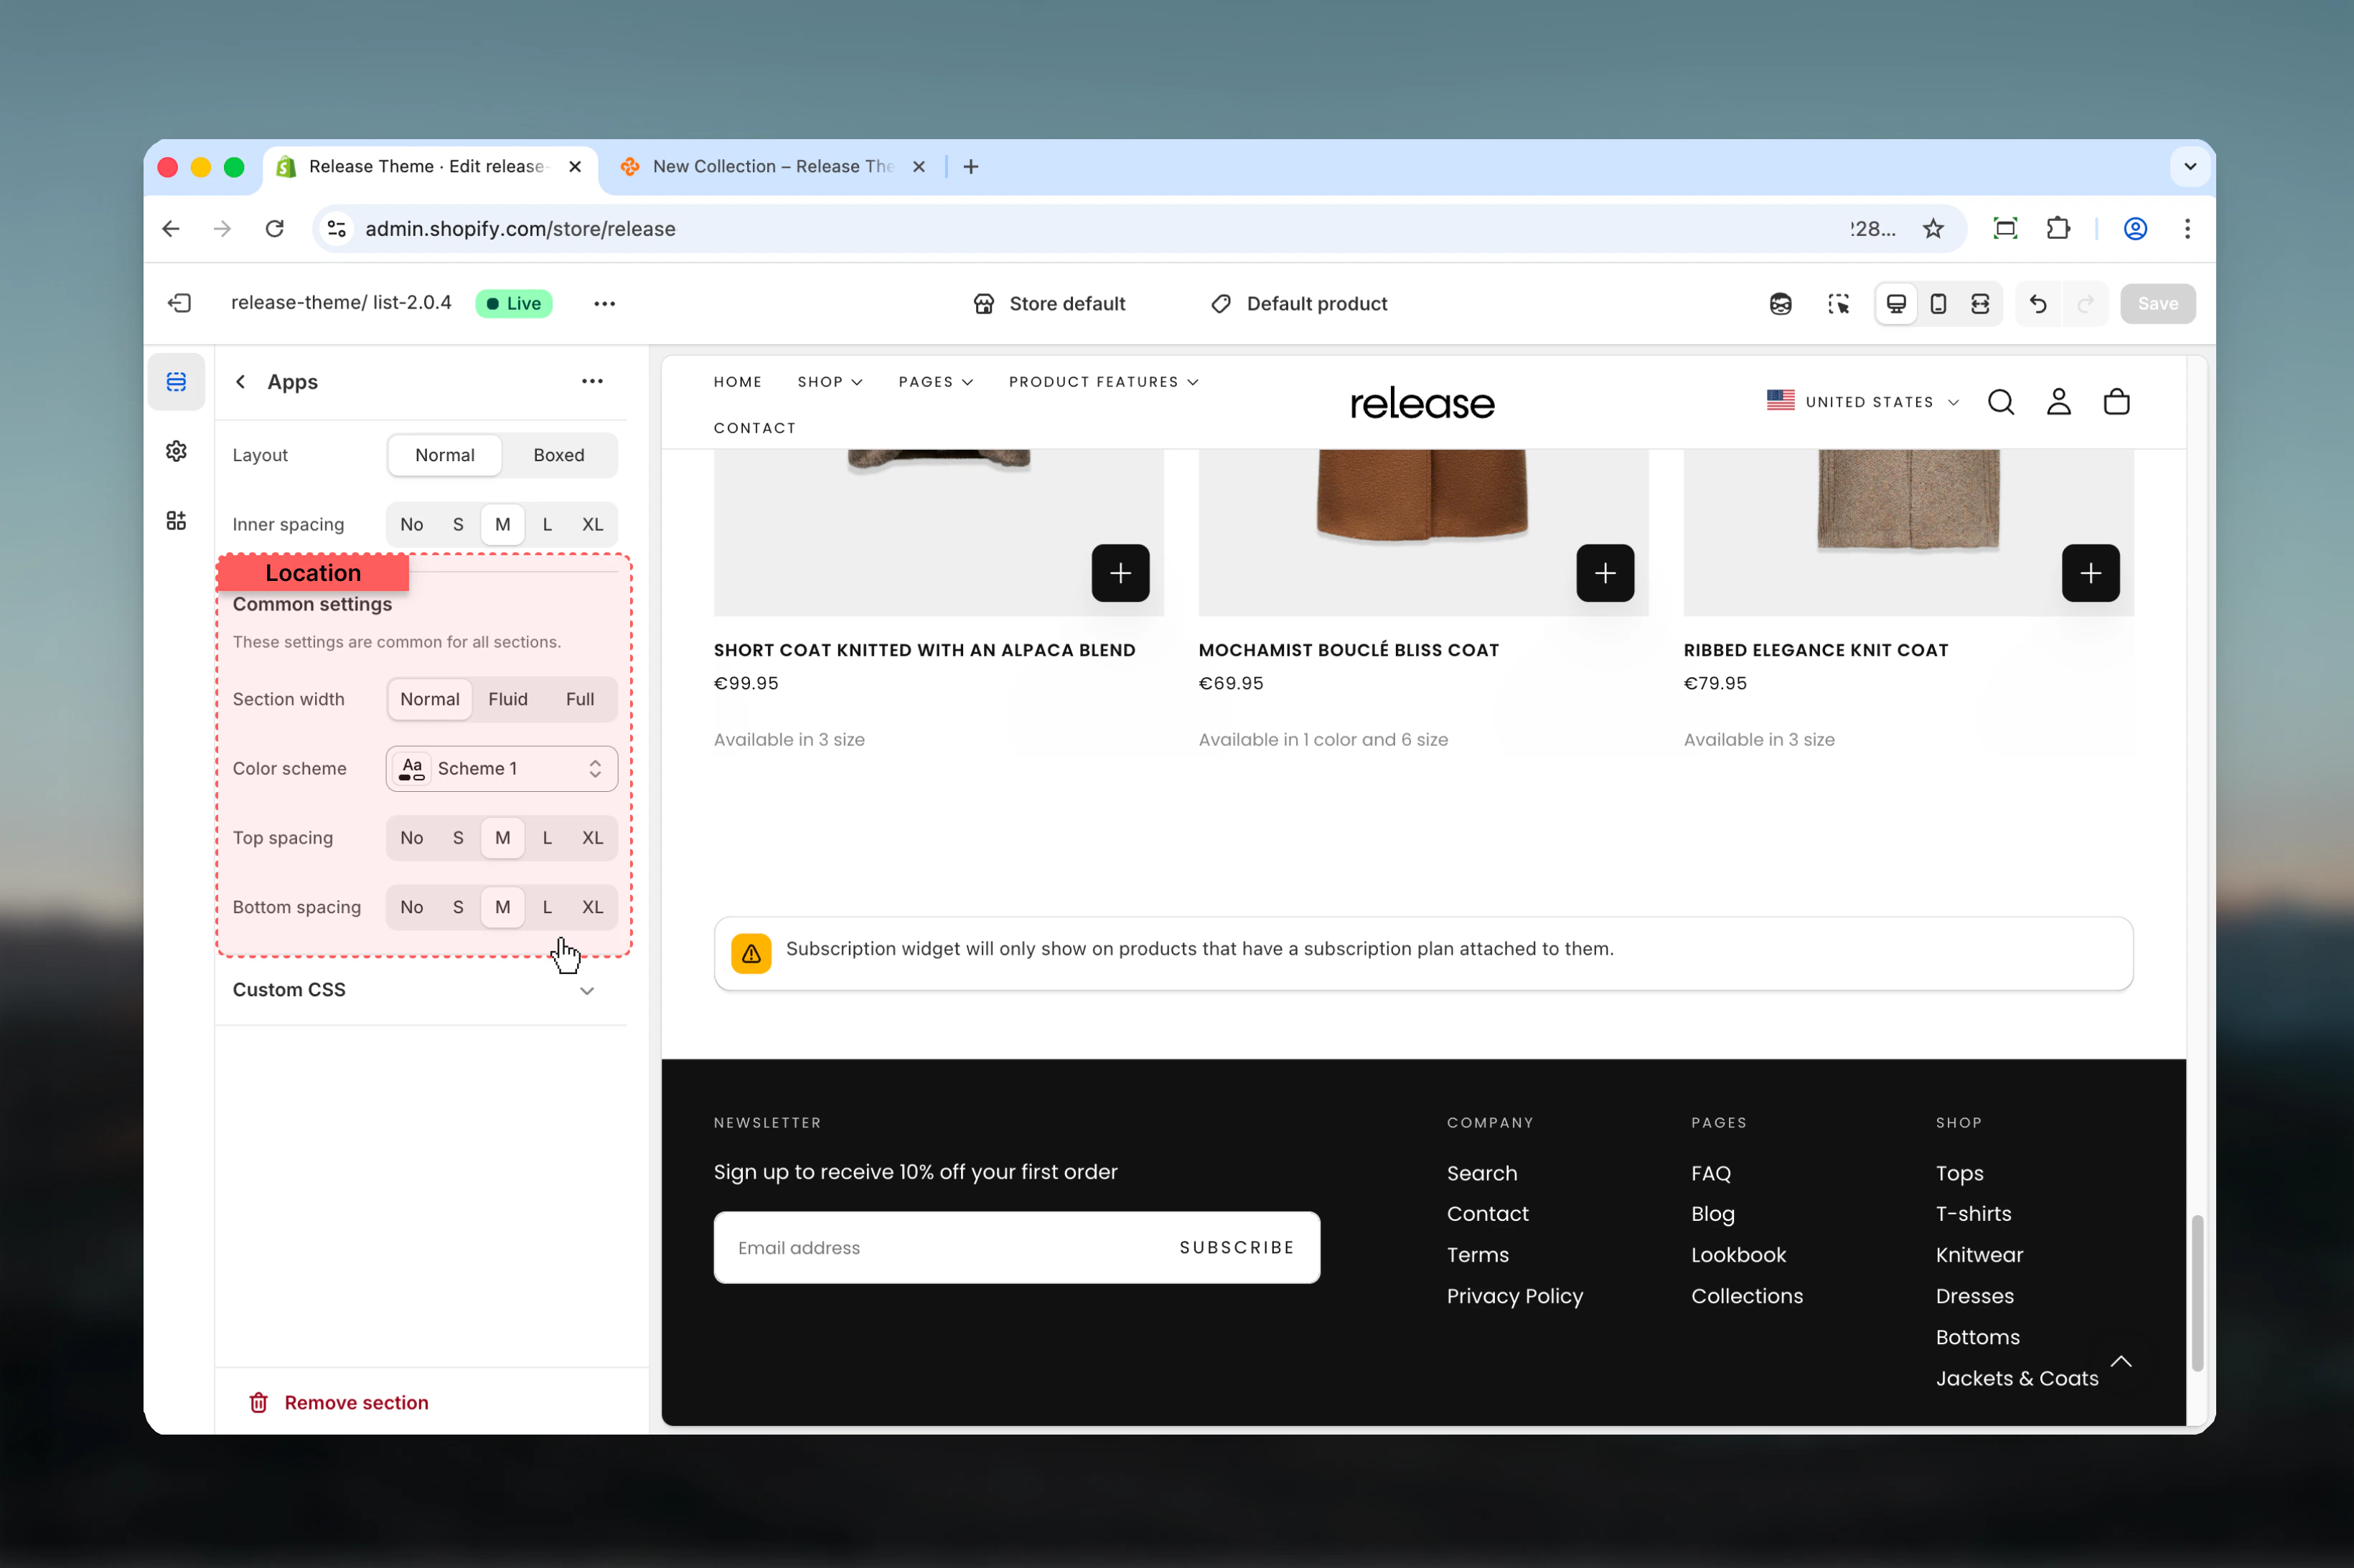Image resolution: width=2354 pixels, height=1568 pixels.
Task: Set Section width to Full
Action: pyautogui.click(x=580, y=699)
